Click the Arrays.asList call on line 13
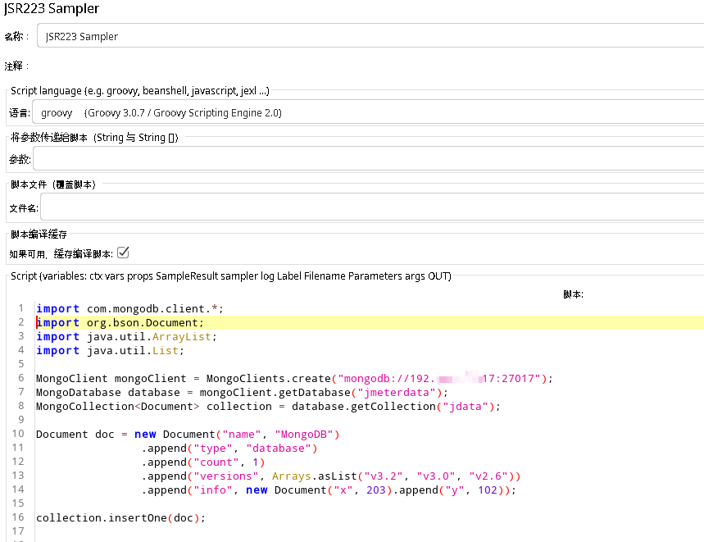 311,476
